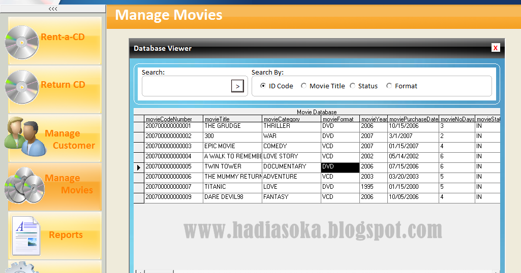The image size is (521, 273).
Task: Click the Return CD menu label
Action: 63,85
